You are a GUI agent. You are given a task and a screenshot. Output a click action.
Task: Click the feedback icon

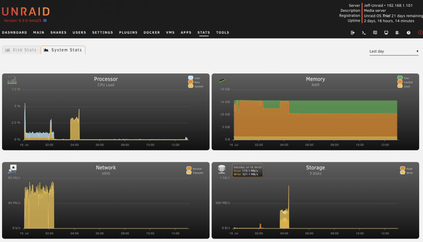375,33
